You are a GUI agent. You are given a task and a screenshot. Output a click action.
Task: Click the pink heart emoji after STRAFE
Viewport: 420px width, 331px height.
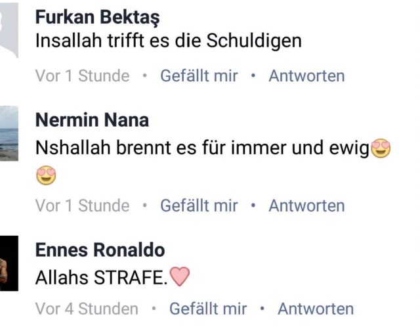[x=179, y=277]
